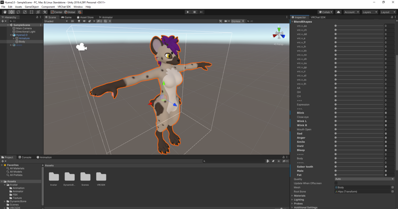The image size is (398, 209).
Task: Click the Fat blendshape slider
Action: [x=359, y=175]
